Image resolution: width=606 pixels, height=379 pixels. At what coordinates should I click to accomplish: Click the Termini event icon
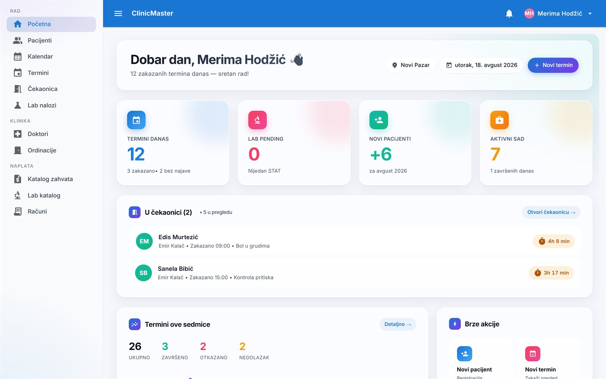[17, 72]
